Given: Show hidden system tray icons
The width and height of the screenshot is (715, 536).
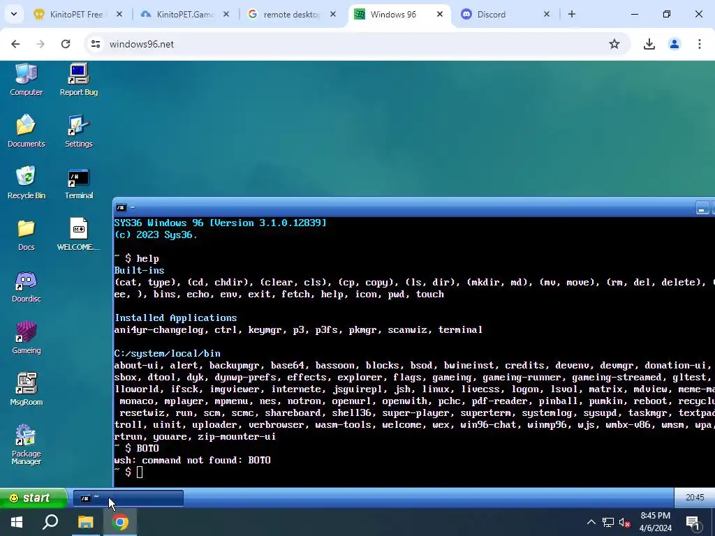Looking at the screenshot, I should pyautogui.click(x=591, y=522).
